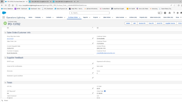This screenshot has height=102, width=182.
Task: Open the Favorites star icon
Action: coord(159,13)
